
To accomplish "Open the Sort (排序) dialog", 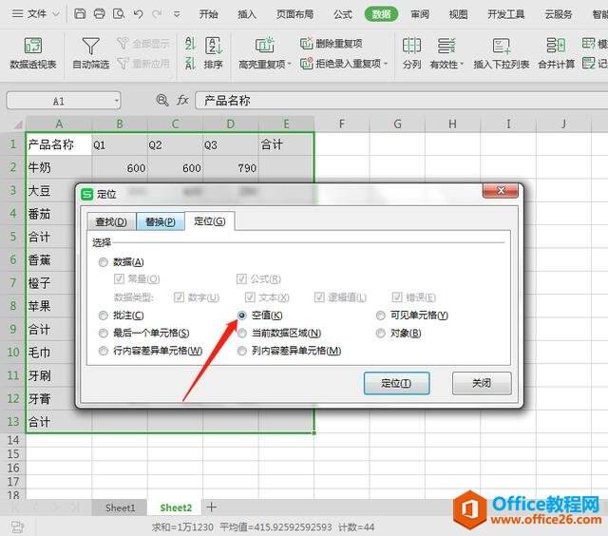I will click(x=213, y=53).
